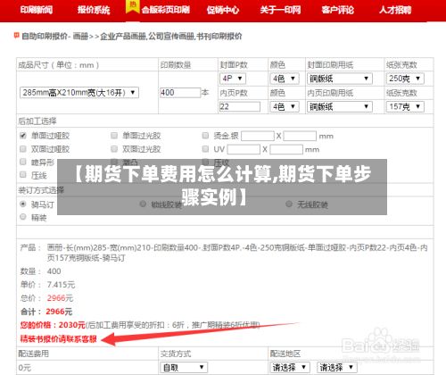Click the 总价 value 2966元

coord(60,298)
